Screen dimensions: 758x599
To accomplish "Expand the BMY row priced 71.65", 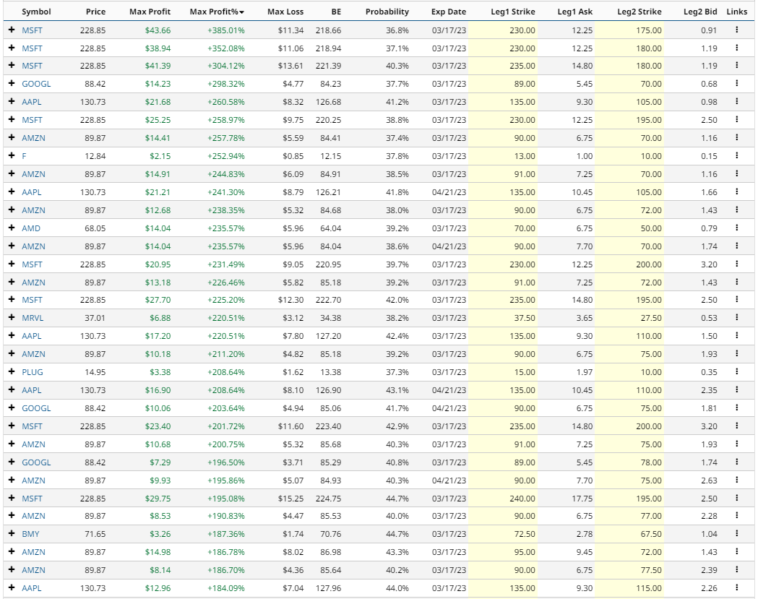I will (x=12, y=534).
